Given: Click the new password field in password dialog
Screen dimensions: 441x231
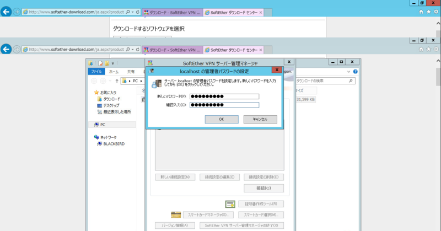Looking at the screenshot, I should click(x=224, y=96).
